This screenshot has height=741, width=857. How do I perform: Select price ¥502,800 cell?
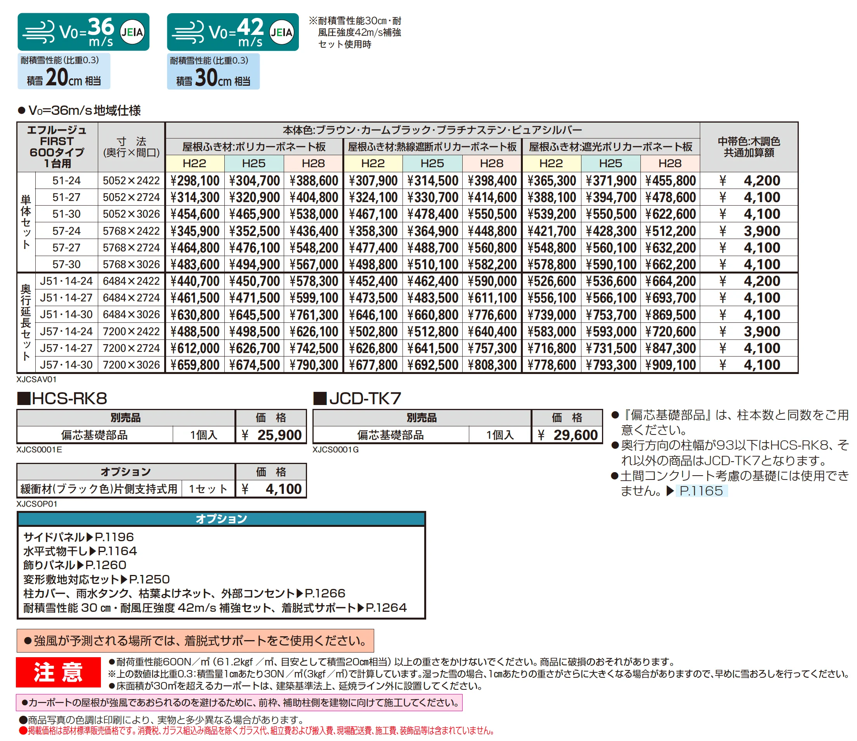373,331
